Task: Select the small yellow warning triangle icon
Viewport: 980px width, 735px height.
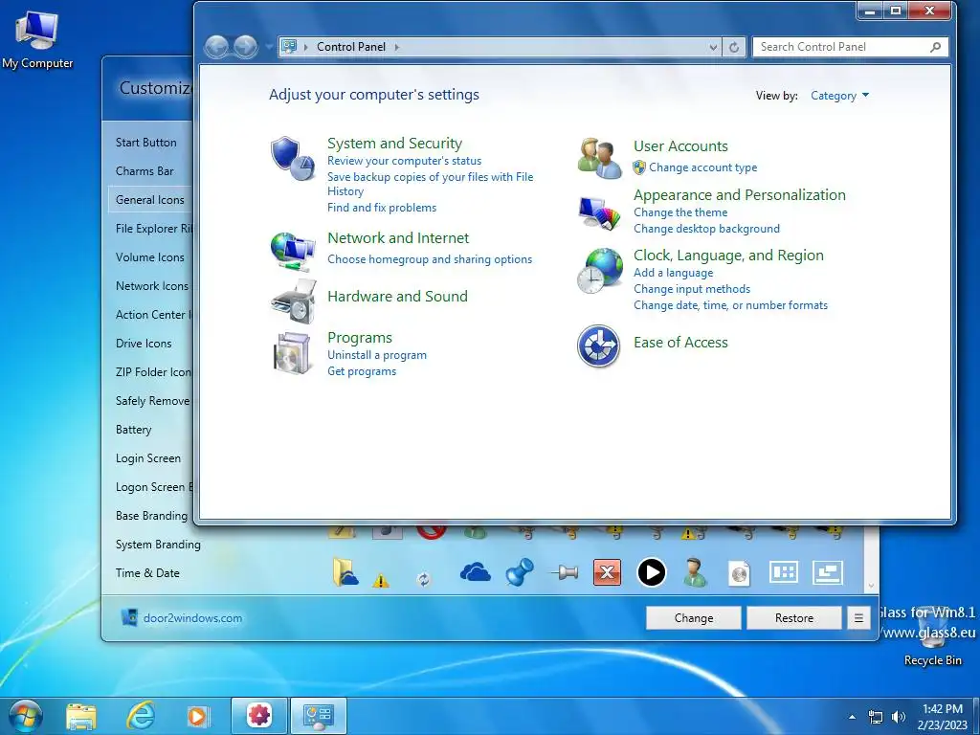Action: coord(381,581)
